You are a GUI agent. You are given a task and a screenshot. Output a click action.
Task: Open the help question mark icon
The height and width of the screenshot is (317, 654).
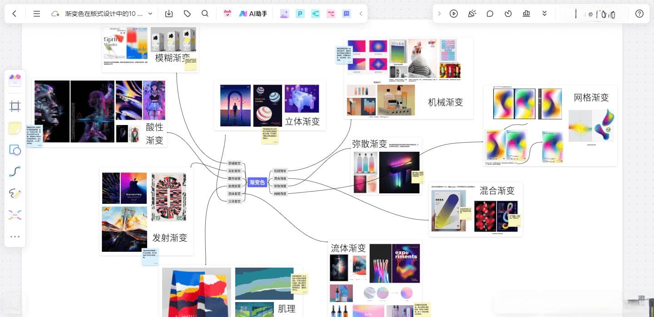click(639, 14)
